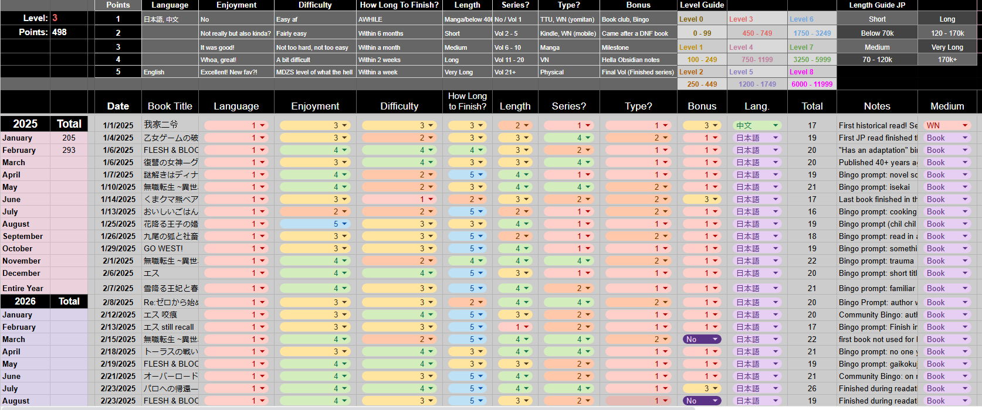The height and width of the screenshot is (410, 982).
Task: Select 'MDZS level of what the hell' cell
Action: pyautogui.click(x=315, y=72)
